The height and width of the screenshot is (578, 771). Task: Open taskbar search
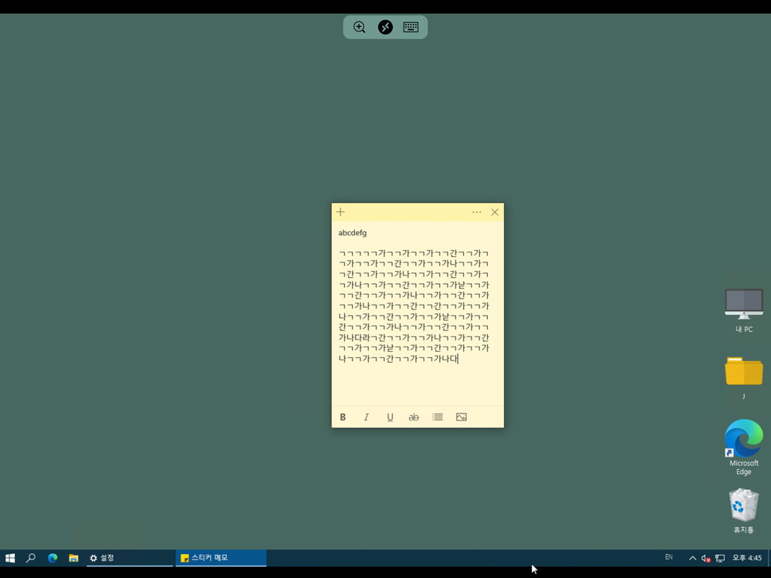[x=31, y=558]
